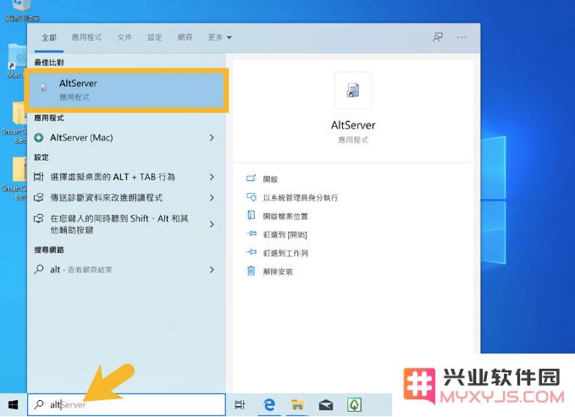The height and width of the screenshot is (417, 575).
Task: Launch Microsoft Edge from the taskbar
Action: pyautogui.click(x=269, y=405)
